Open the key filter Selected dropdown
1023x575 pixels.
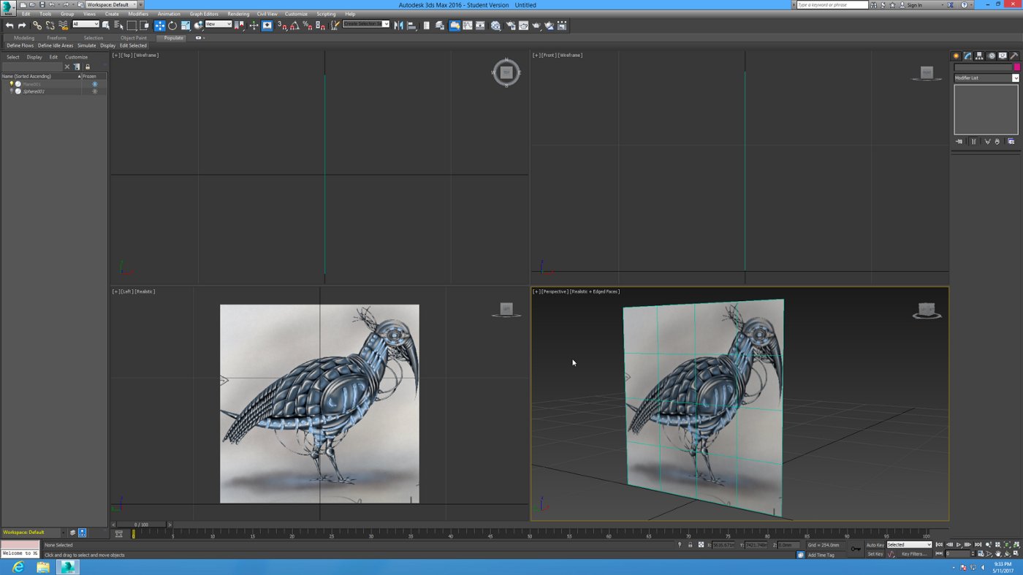909,544
